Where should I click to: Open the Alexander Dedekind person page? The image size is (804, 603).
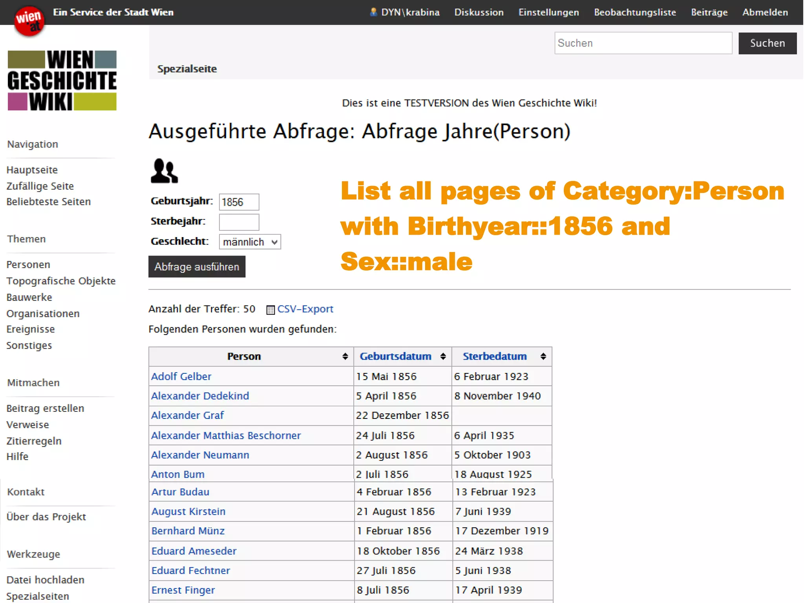click(x=200, y=396)
